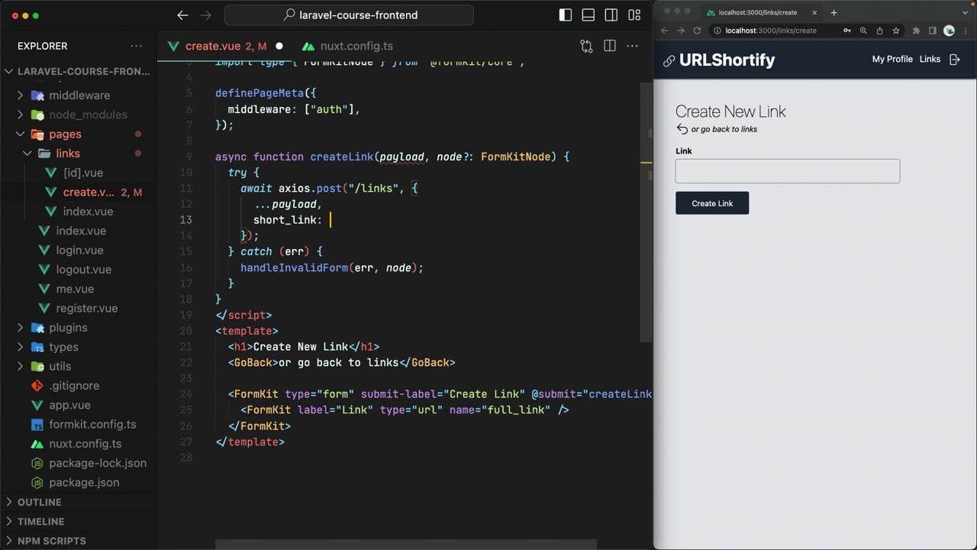Collapse the LARAVEL-COURSE-FRON... root folder
Image resolution: width=977 pixels, height=550 pixels.
[80, 71]
